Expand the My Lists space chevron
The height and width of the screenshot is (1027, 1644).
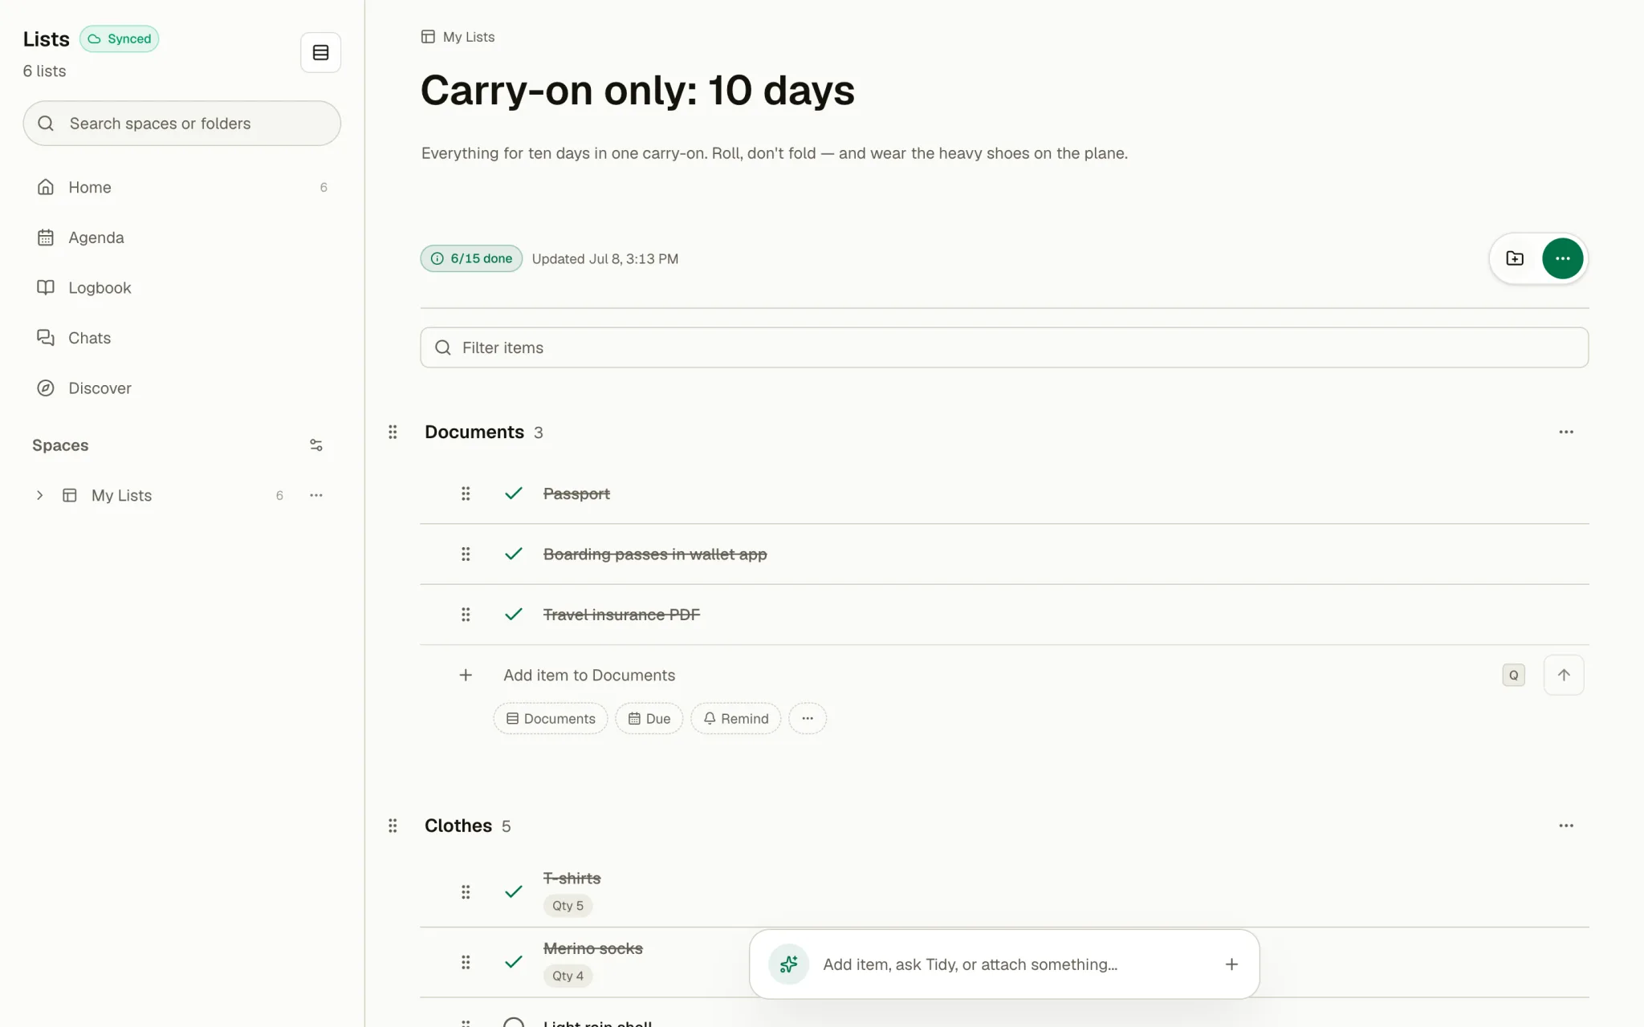[39, 495]
